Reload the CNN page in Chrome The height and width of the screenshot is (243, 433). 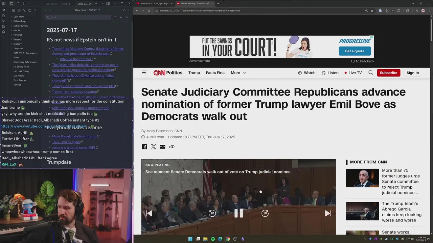pos(150,10)
